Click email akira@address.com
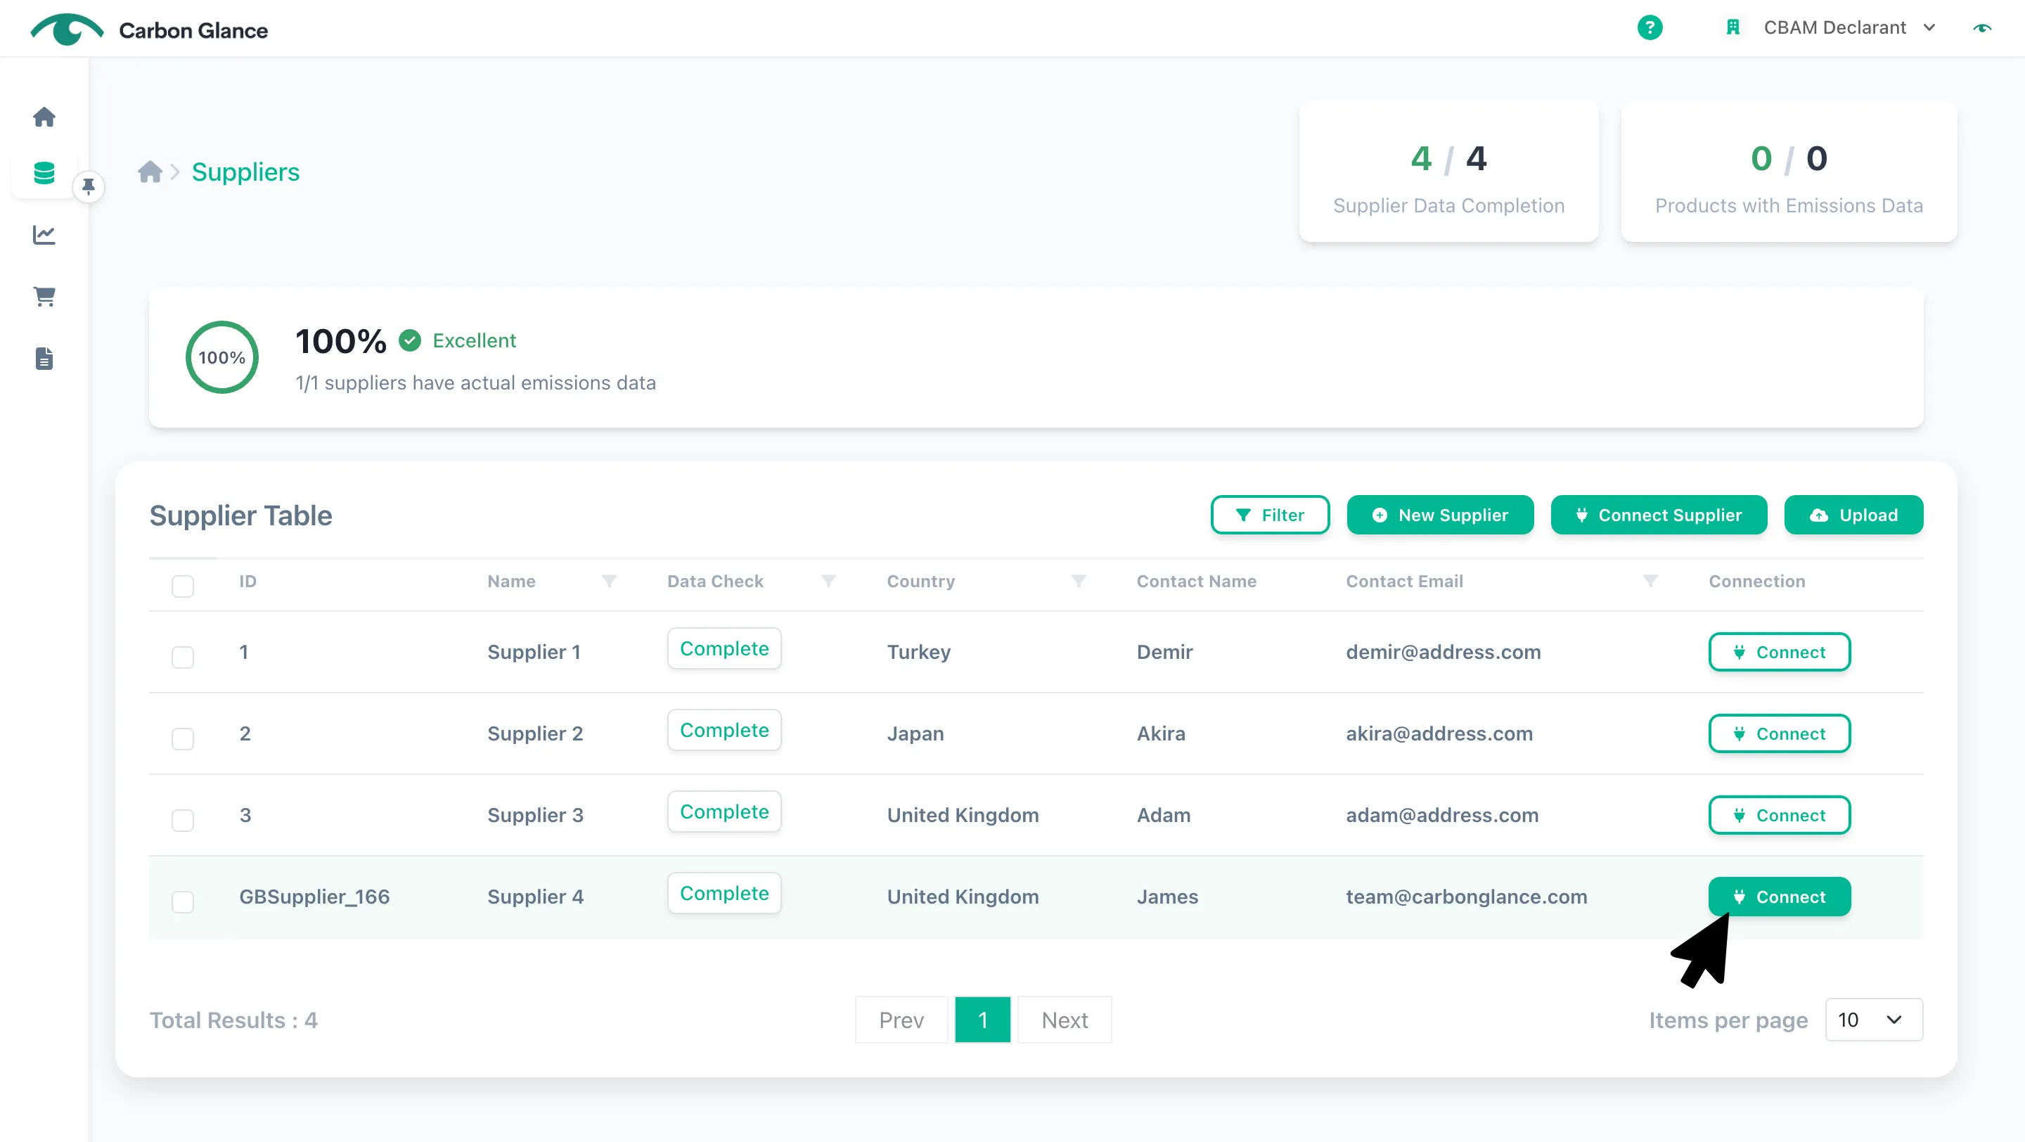This screenshot has height=1142, width=2025. [1439, 733]
